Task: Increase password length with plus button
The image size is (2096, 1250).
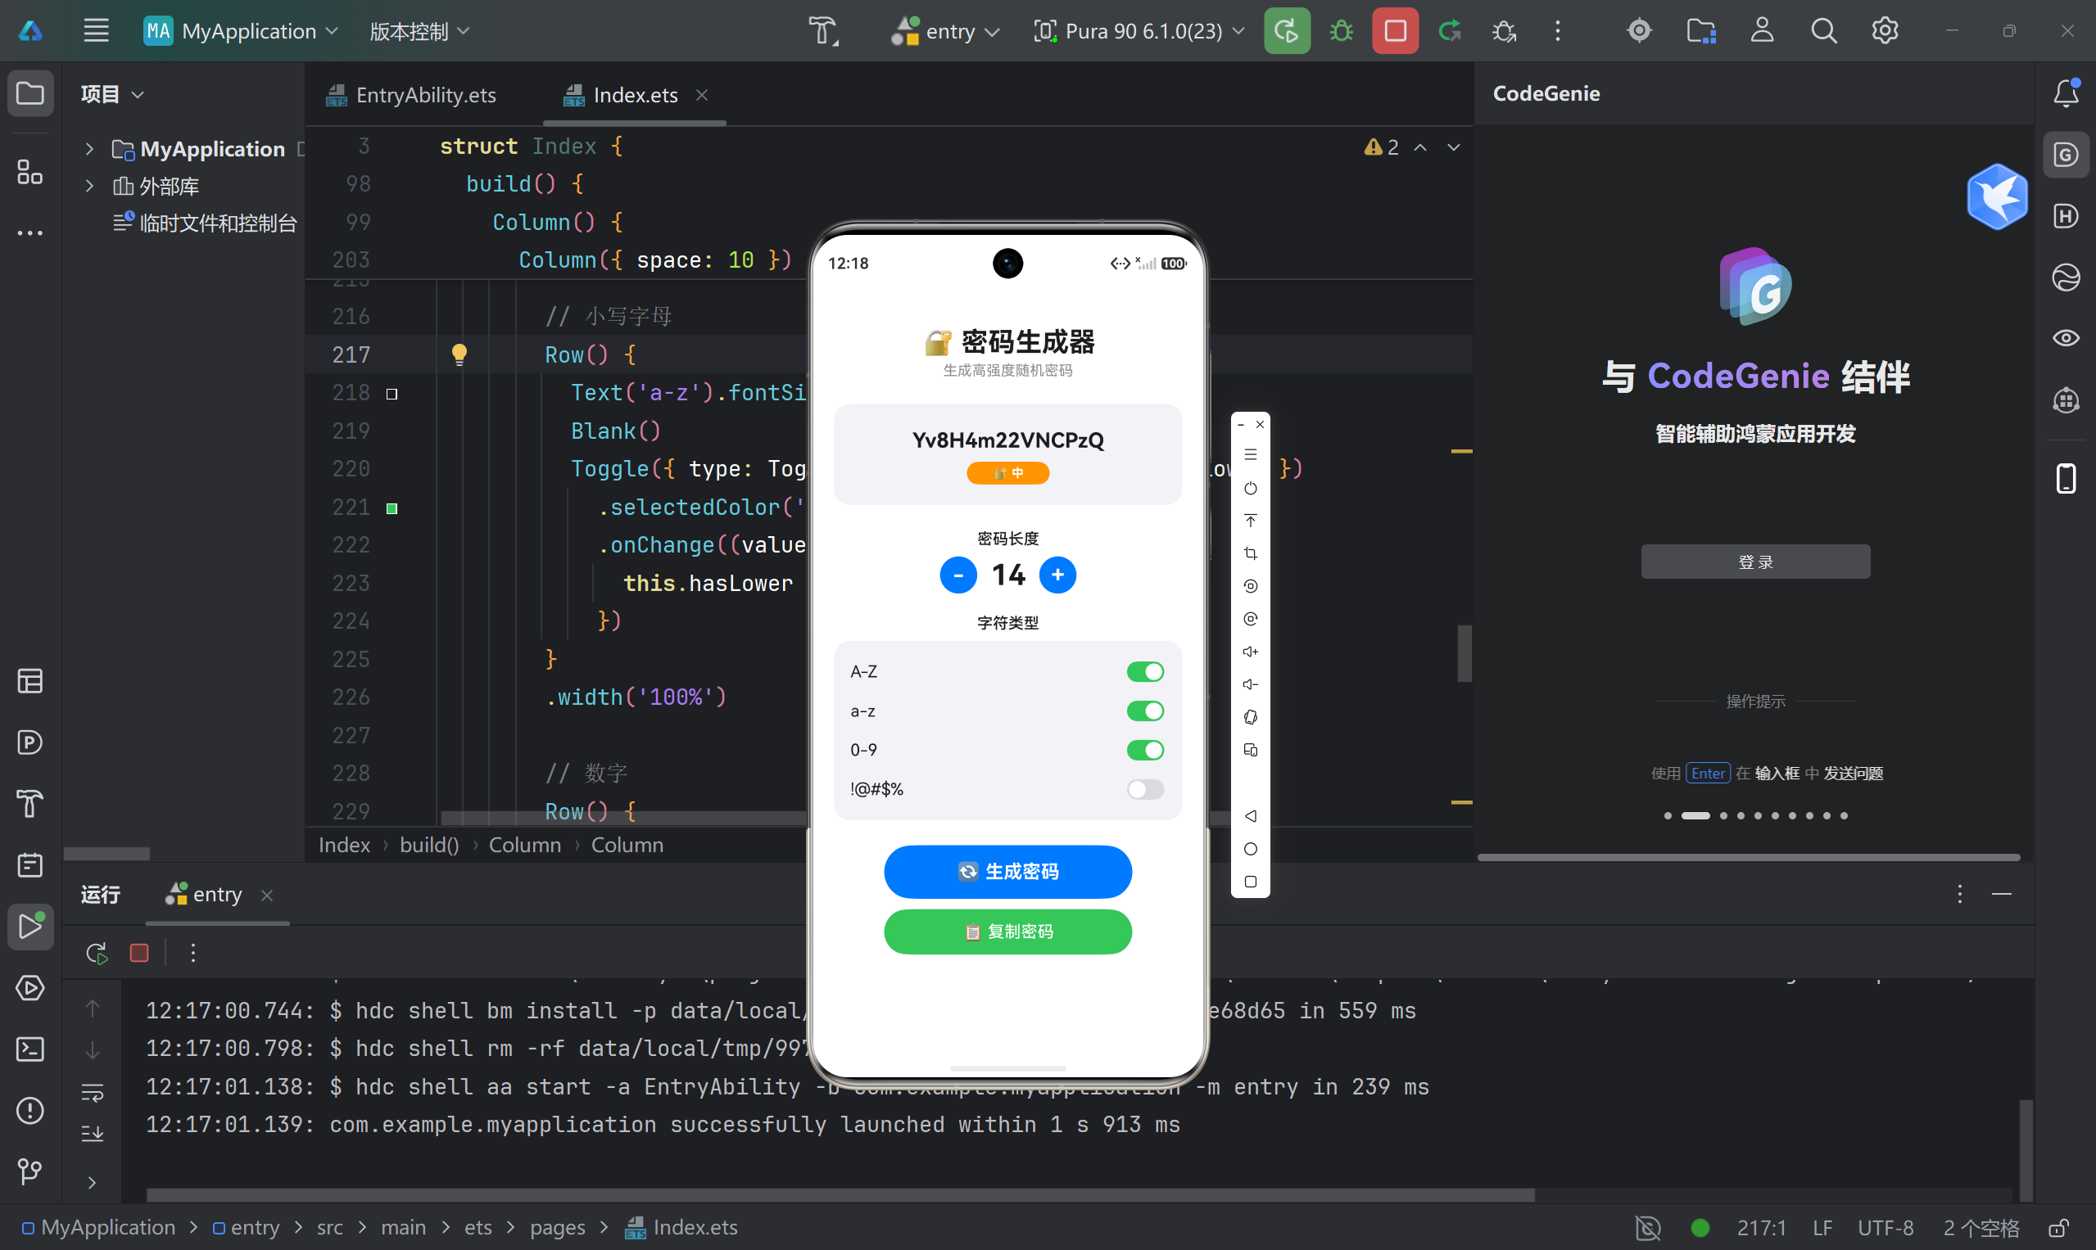Action: tap(1057, 575)
